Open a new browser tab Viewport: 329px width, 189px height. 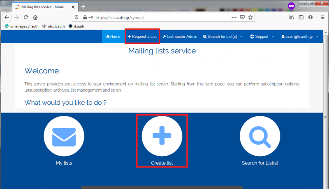pyautogui.click(x=83, y=7)
